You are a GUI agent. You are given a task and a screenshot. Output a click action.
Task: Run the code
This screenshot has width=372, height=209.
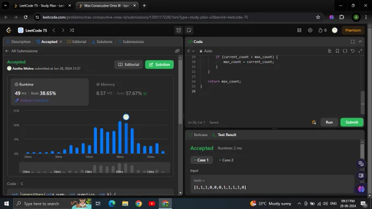point(329,122)
